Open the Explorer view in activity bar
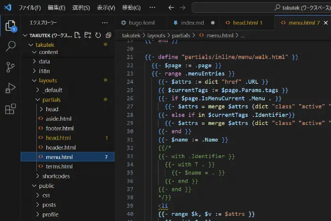The image size is (331, 221). click(x=10, y=26)
